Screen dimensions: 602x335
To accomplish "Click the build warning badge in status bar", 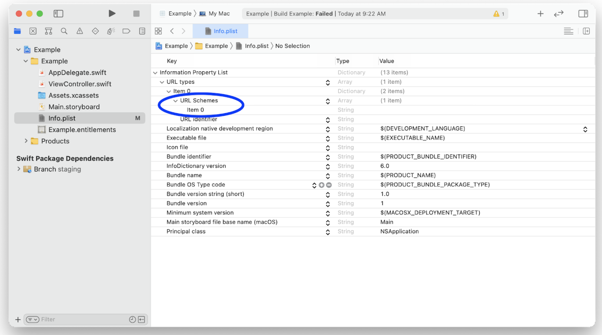I will (499, 14).
